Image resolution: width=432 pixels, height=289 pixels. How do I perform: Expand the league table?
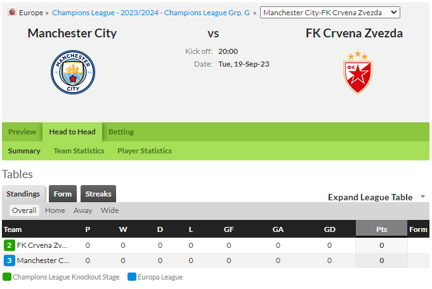pyautogui.click(x=370, y=197)
